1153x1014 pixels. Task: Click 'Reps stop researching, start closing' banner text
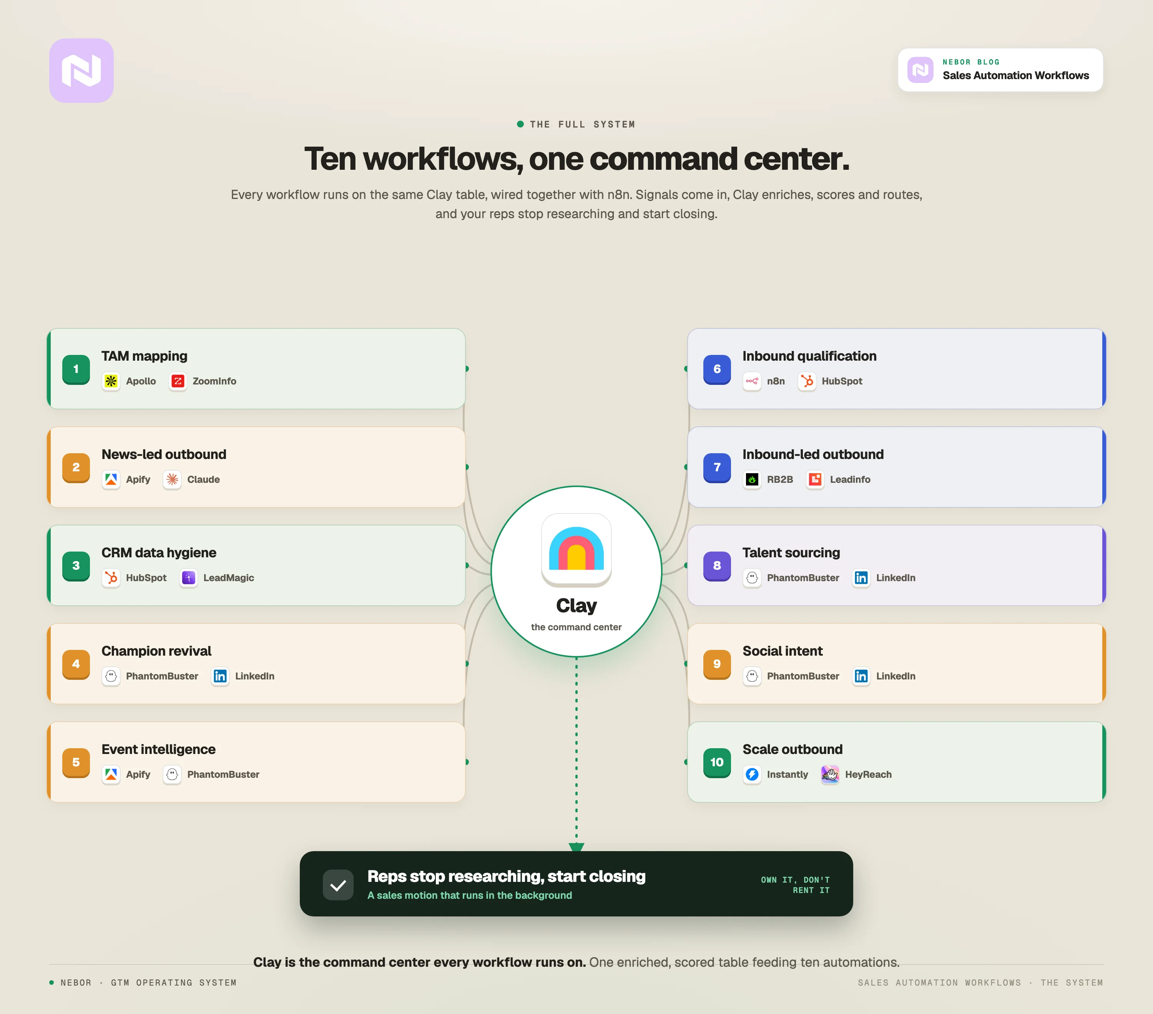click(x=507, y=876)
